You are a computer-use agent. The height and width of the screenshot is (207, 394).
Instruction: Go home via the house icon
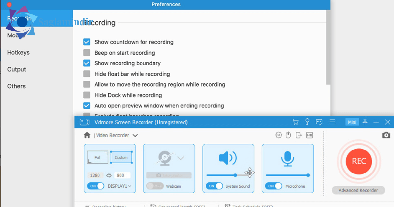(x=87, y=135)
